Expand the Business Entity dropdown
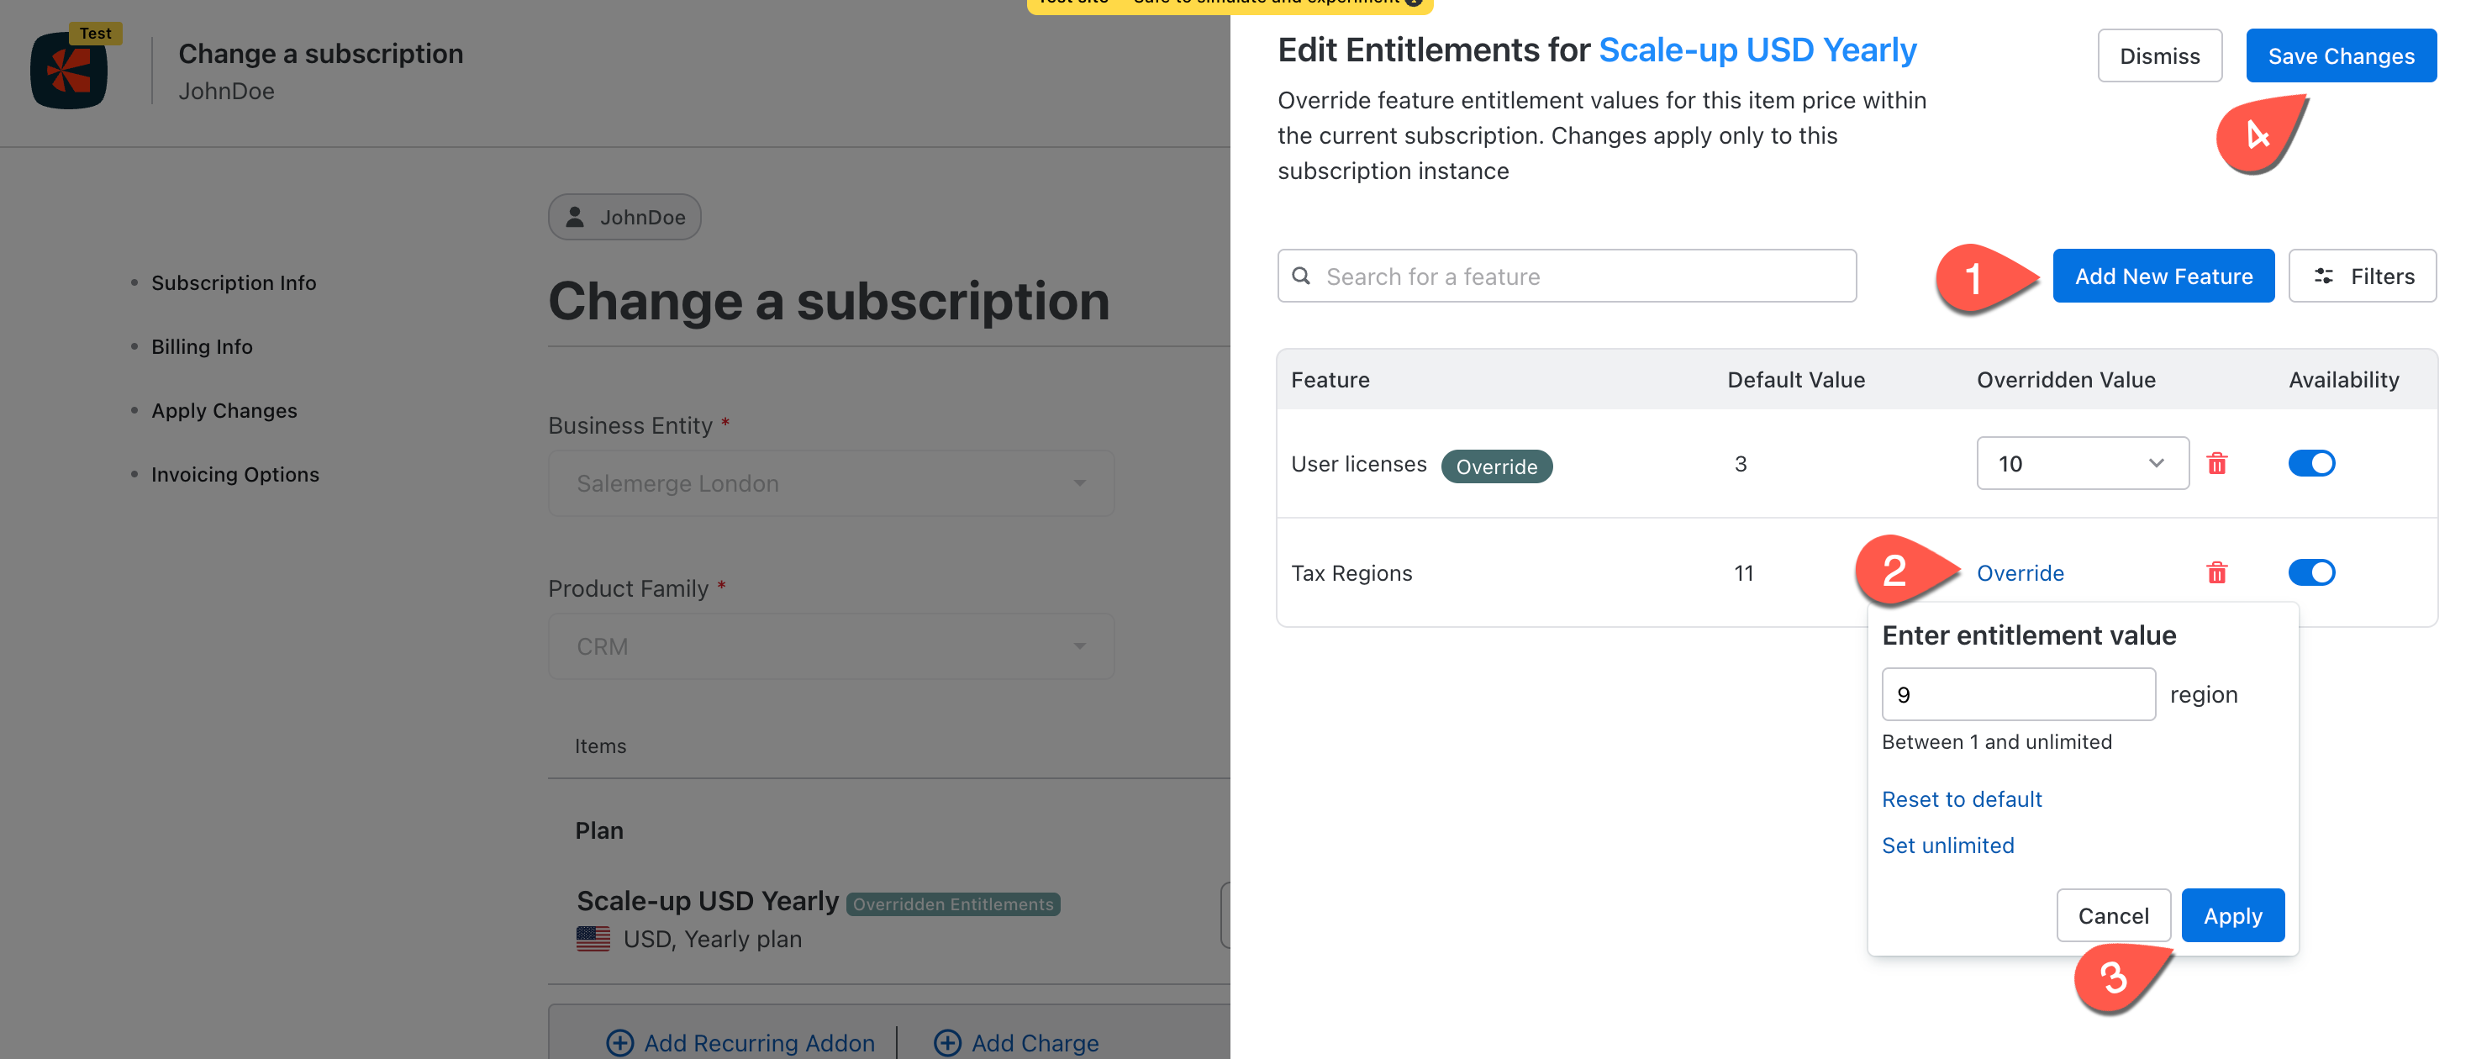This screenshot has width=2471, height=1059. pyautogui.click(x=830, y=483)
